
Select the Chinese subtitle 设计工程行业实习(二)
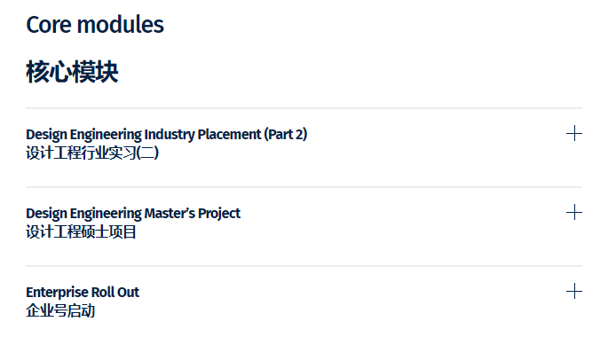pyautogui.click(x=92, y=153)
